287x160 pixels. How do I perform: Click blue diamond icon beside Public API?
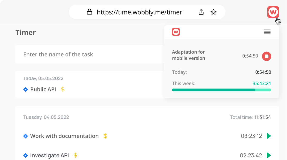tap(26, 90)
